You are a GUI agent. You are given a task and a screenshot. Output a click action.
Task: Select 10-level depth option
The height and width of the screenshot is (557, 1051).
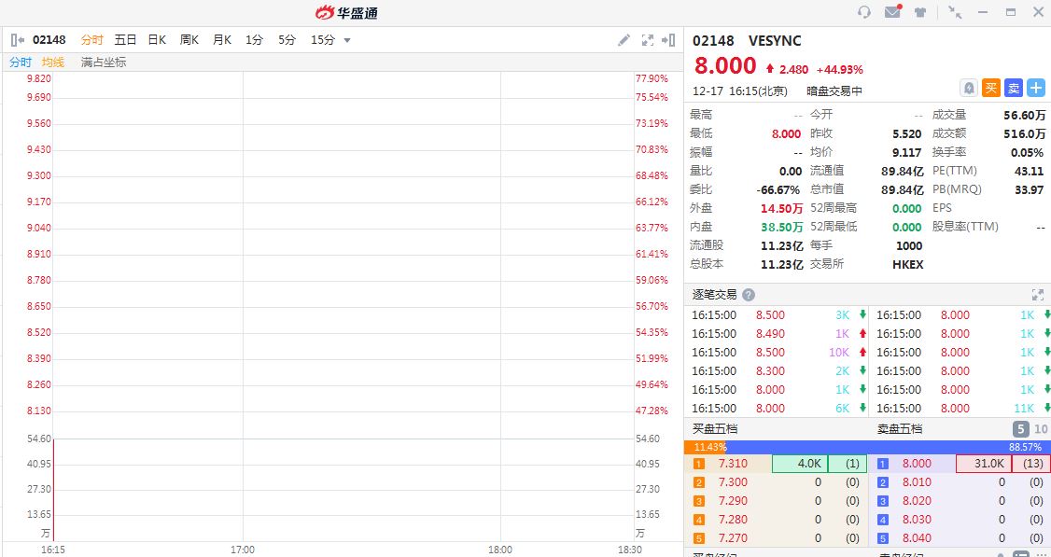click(1041, 429)
